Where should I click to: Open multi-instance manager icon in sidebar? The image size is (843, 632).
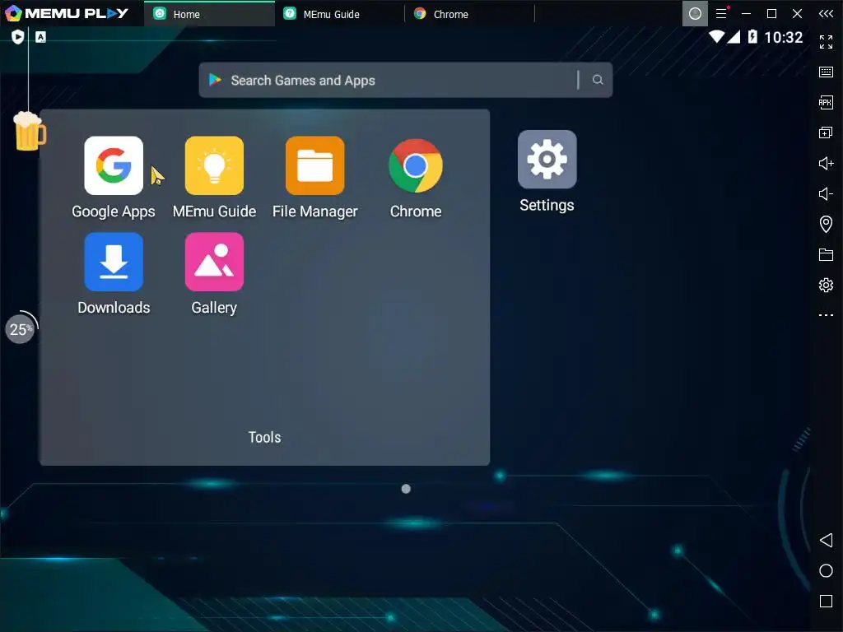tap(826, 132)
